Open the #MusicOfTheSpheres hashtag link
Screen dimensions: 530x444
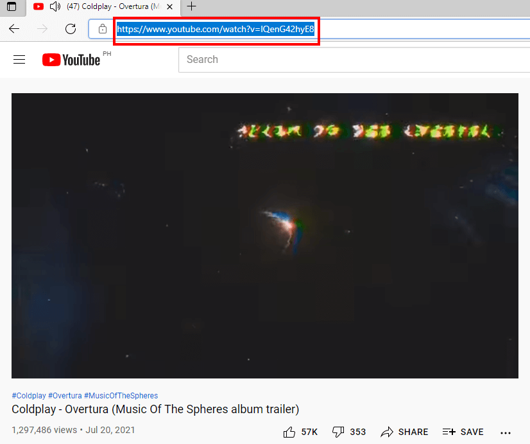tap(121, 396)
